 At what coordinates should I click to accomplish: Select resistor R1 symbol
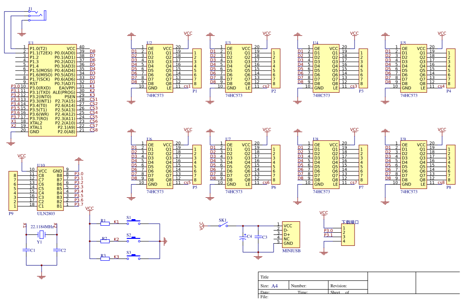click(105, 224)
